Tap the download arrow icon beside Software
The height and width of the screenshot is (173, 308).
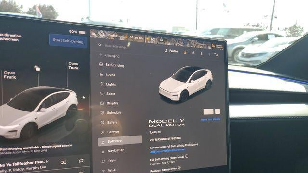coord(103,142)
